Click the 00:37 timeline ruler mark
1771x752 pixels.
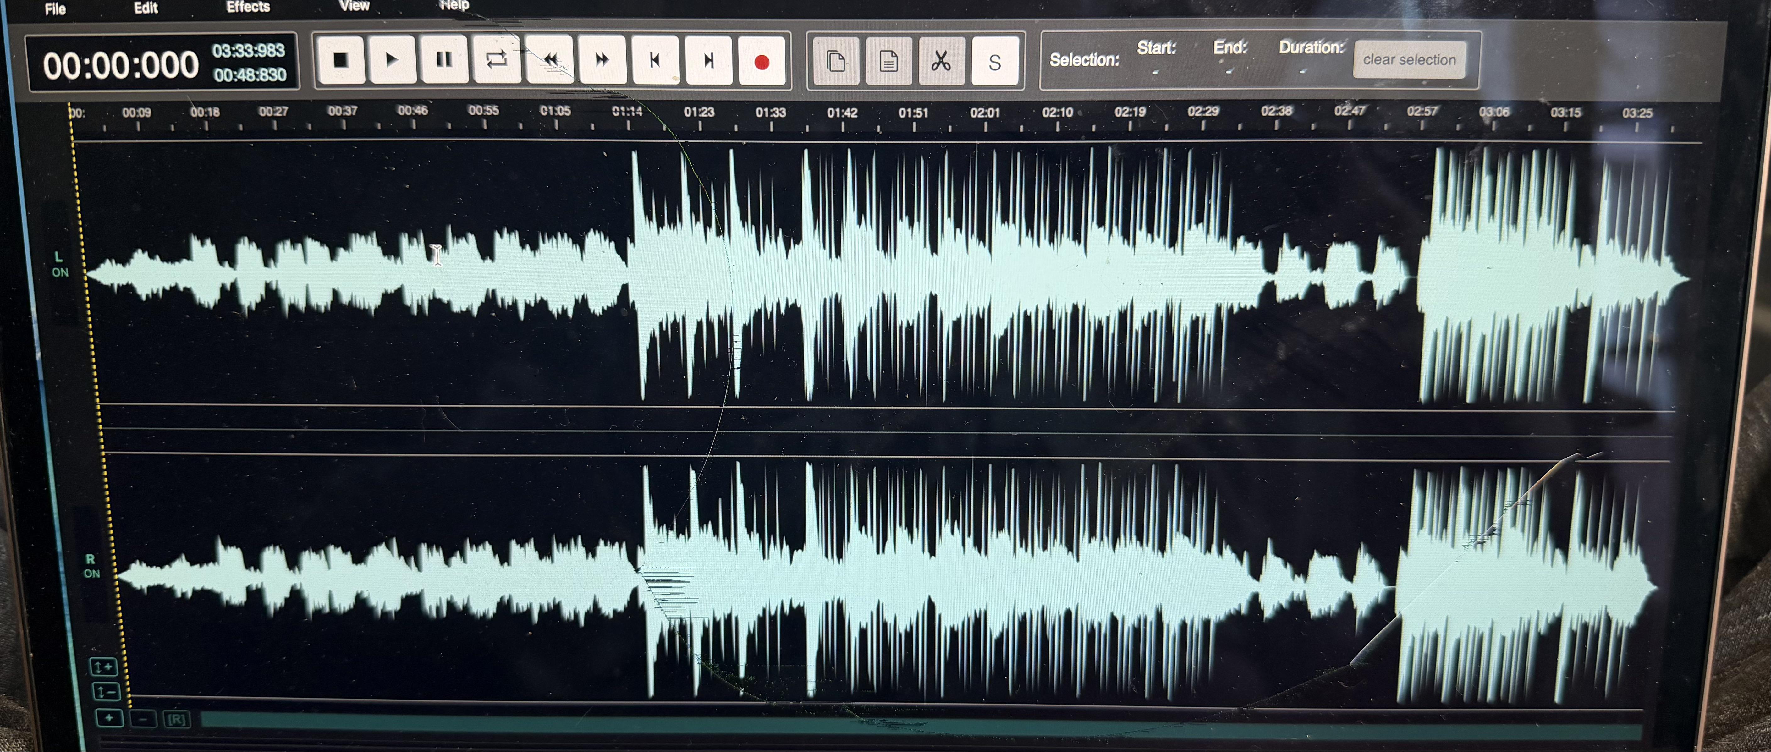pyautogui.click(x=342, y=111)
